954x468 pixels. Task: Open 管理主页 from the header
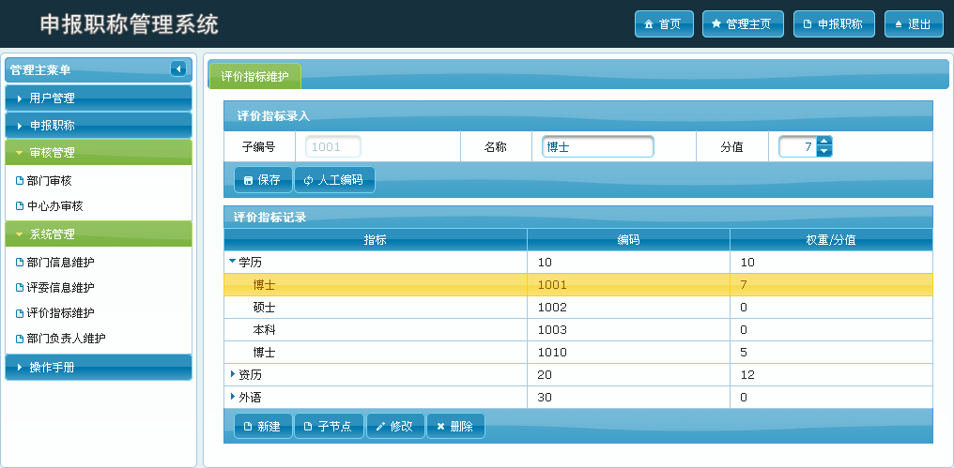coord(743,24)
